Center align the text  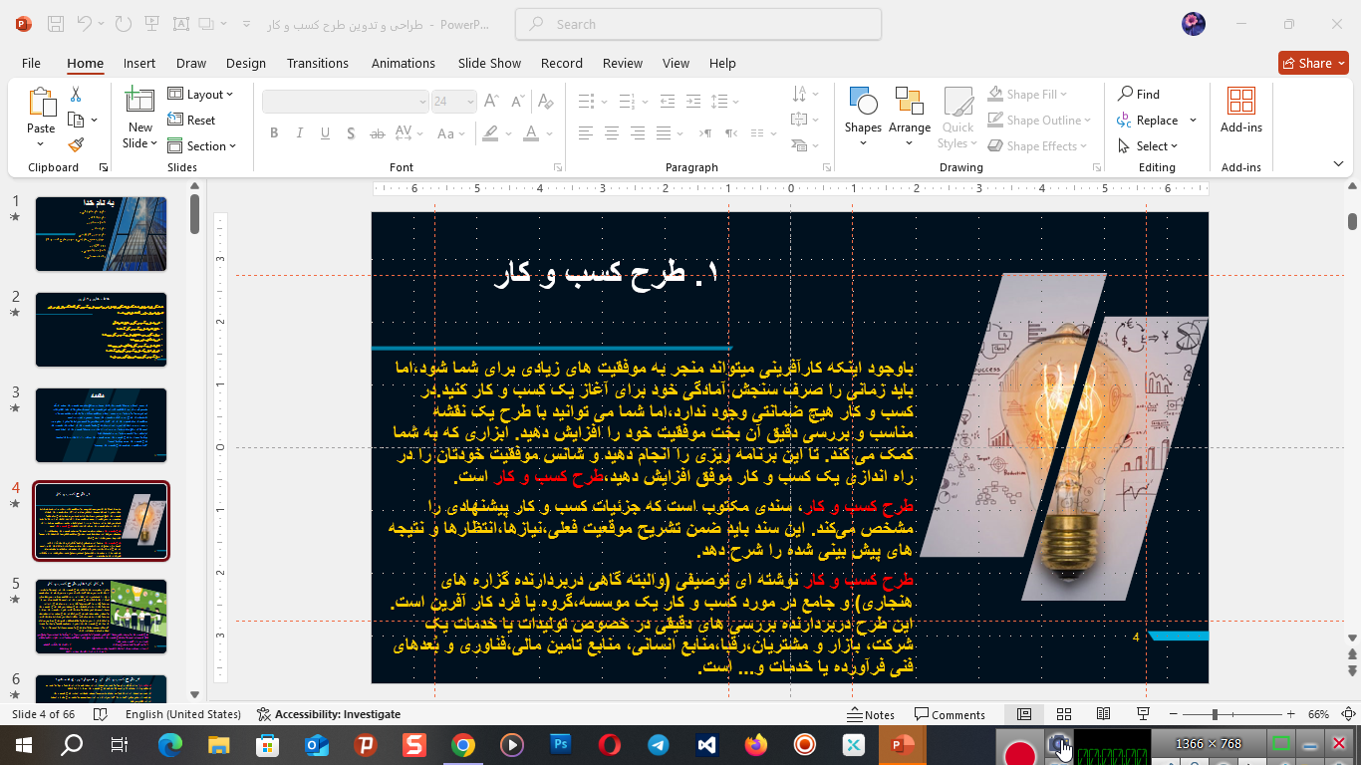coord(612,132)
